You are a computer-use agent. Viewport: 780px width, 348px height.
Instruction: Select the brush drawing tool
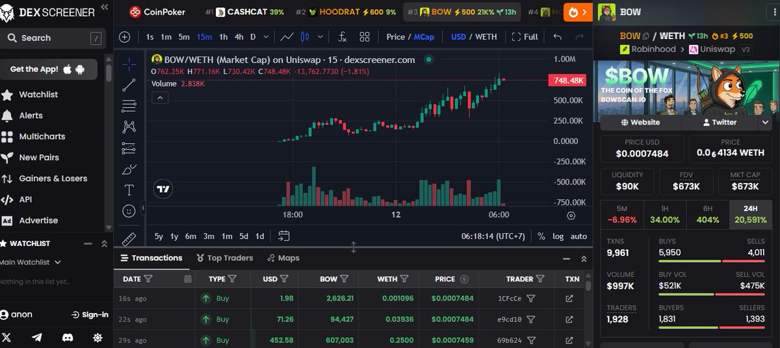(x=129, y=169)
